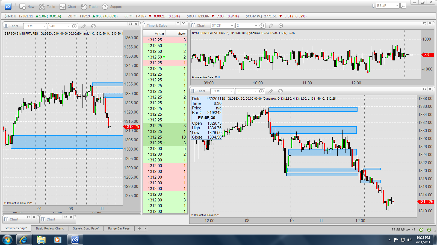Expand the top-right ES #F symbol lookup box
This screenshot has width=437, height=245.
pos(397,6)
